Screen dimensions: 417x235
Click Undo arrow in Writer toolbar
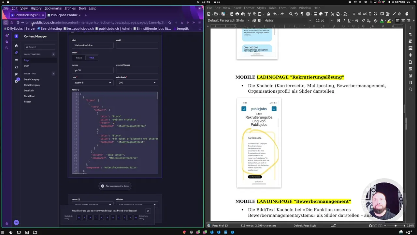[275, 14]
